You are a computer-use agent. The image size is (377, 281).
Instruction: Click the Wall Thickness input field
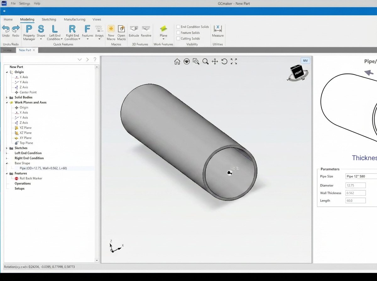pos(356,193)
